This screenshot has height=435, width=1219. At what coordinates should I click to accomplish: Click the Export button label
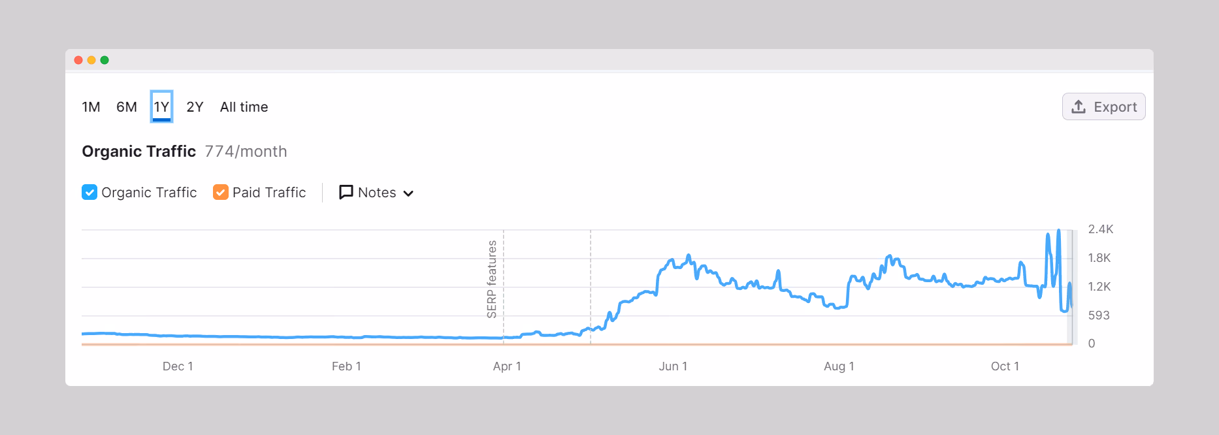(1115, 107)
